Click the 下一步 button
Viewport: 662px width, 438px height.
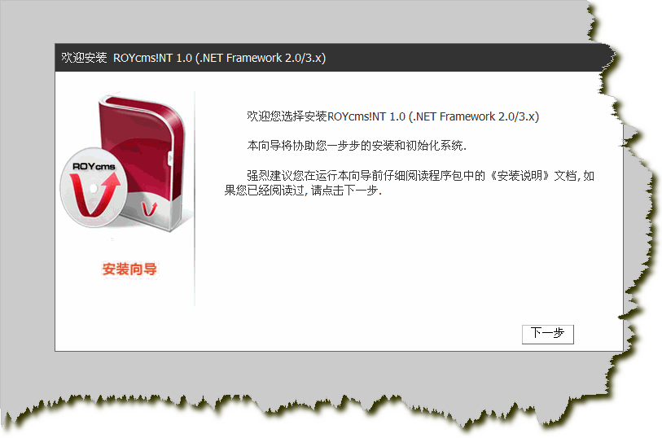click(x=547, y=334)
